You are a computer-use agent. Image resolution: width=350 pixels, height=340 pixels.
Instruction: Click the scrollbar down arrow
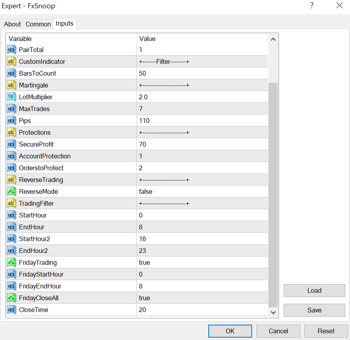pos(273,312)
